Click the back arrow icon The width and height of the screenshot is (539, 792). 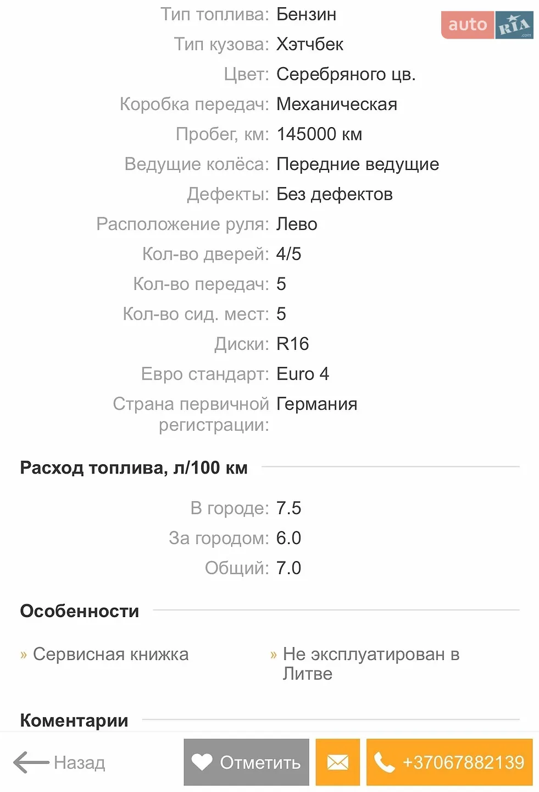(31, 762)
